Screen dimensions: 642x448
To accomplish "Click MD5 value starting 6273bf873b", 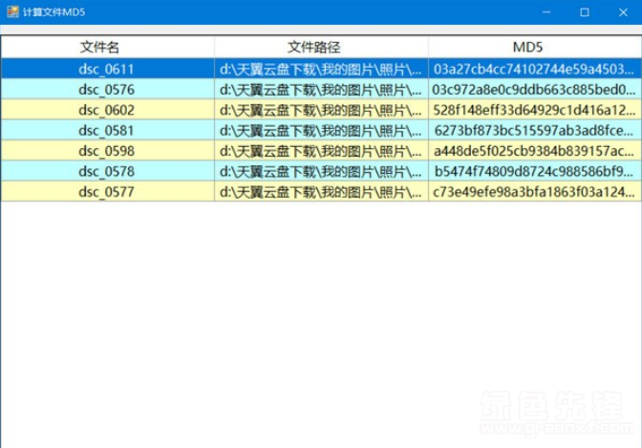I will coord(535,130).
